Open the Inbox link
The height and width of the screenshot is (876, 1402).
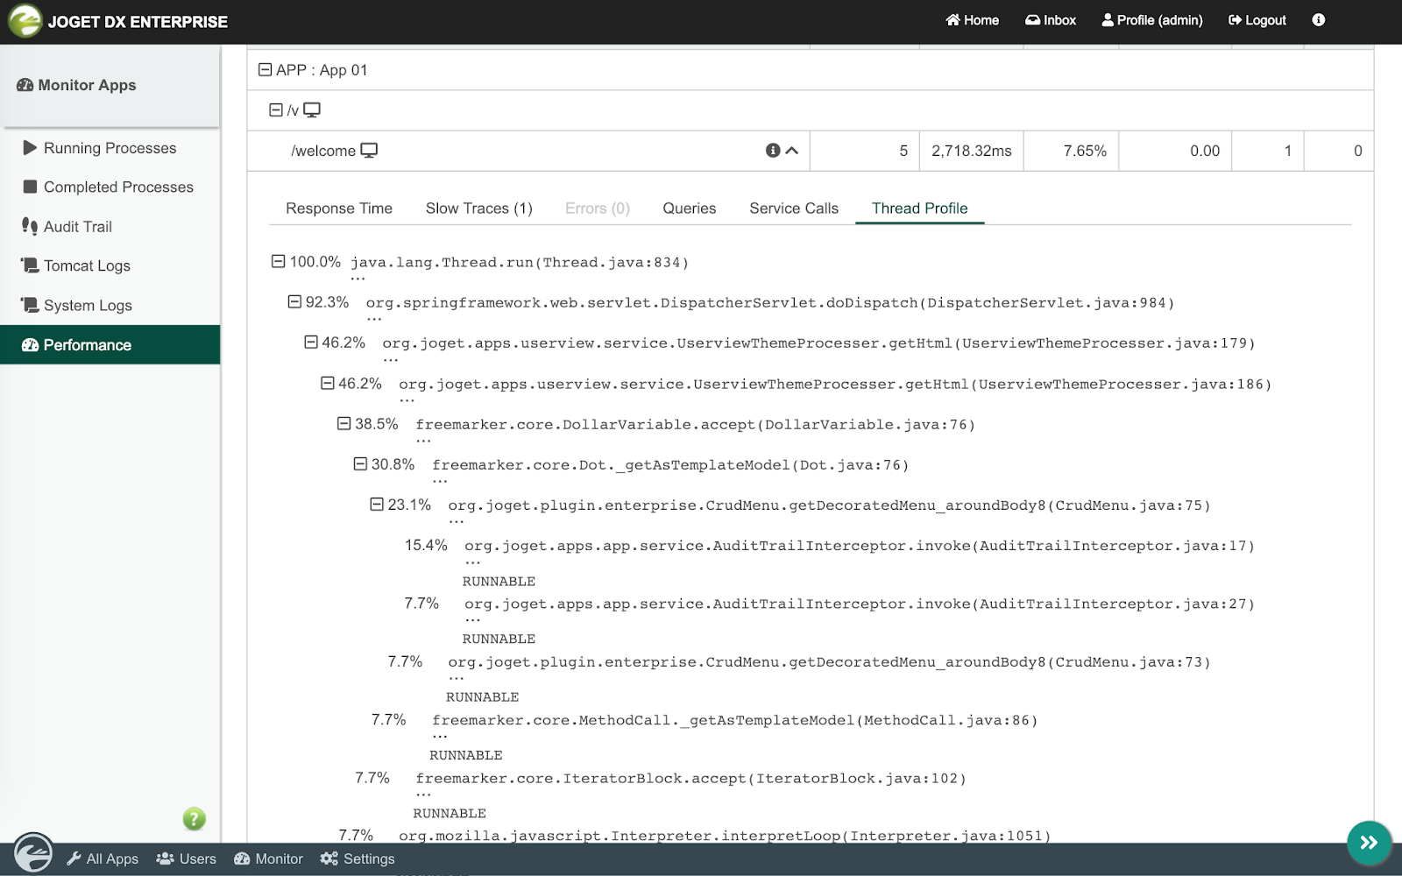tap(1051, 20)
